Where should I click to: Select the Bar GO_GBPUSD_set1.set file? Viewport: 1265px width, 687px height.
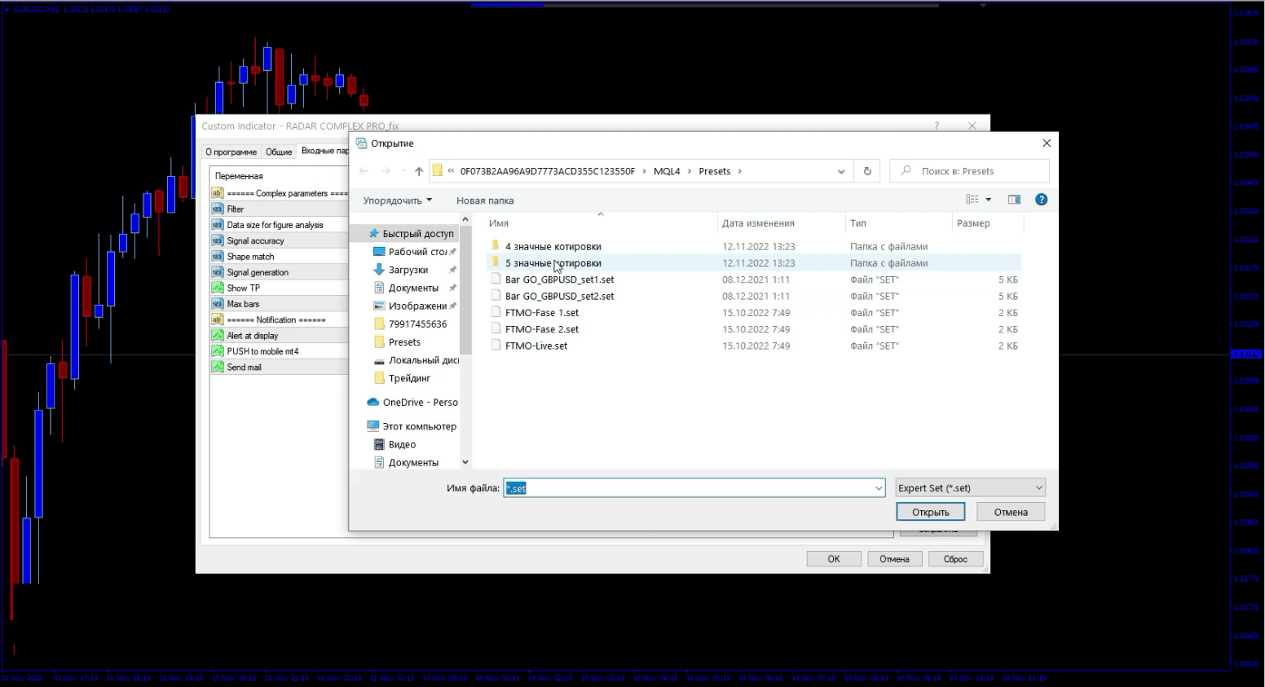(x=559, y=280)
